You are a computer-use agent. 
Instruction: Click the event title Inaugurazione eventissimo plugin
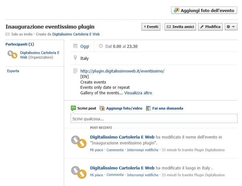click(50, 27)
